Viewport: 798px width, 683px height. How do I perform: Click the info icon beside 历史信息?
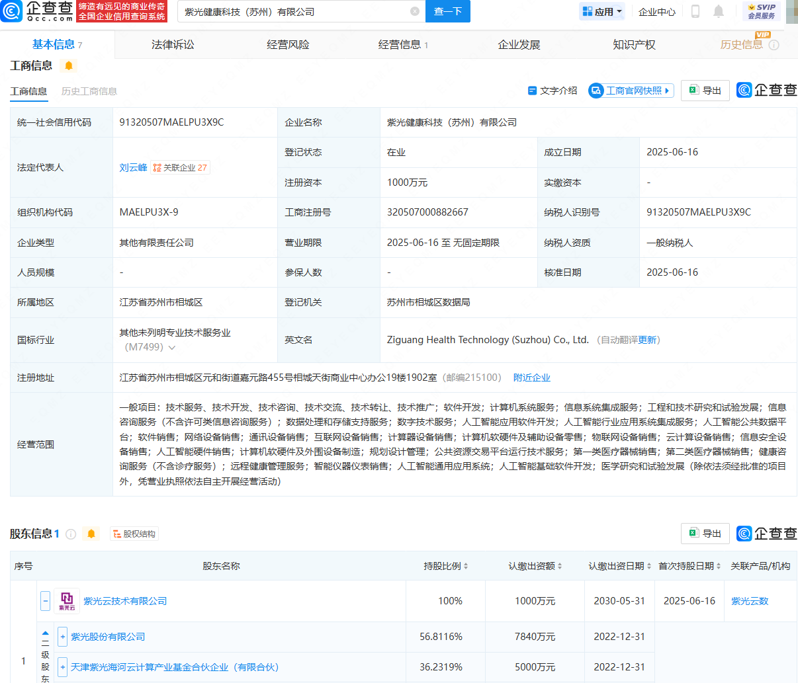[774, 45]
